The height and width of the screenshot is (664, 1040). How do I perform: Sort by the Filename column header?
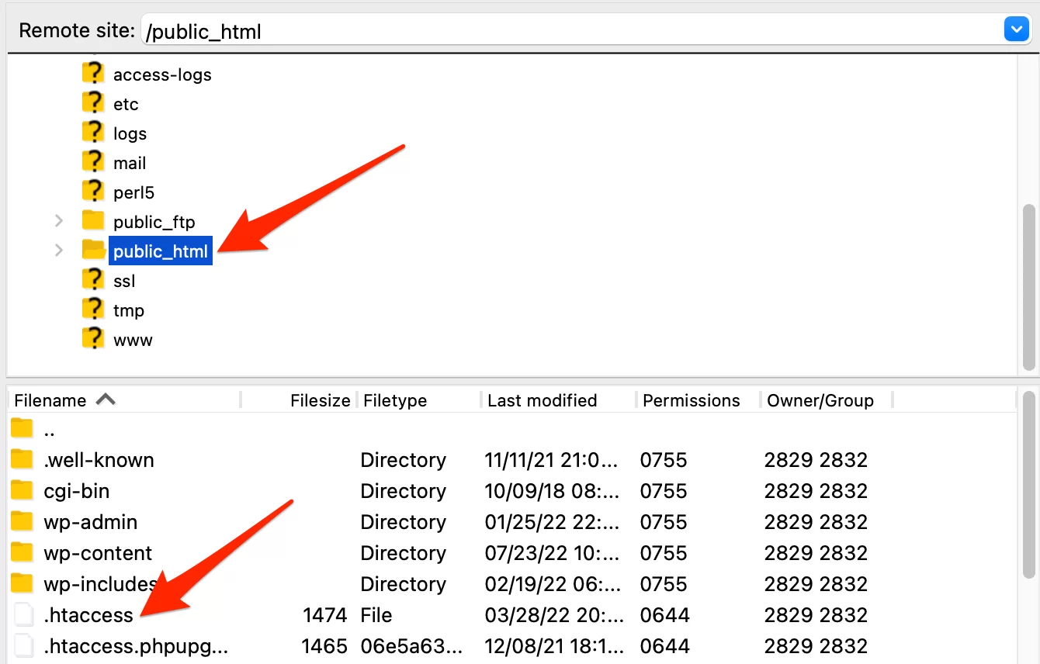pyautogui.click(x=50, y=400)
